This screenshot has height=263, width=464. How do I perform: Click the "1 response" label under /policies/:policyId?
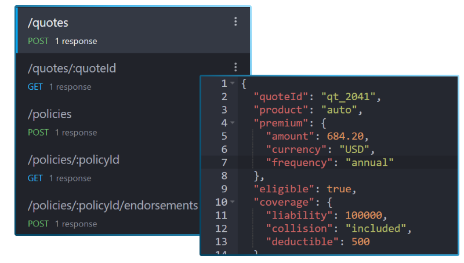click(70, 178)
